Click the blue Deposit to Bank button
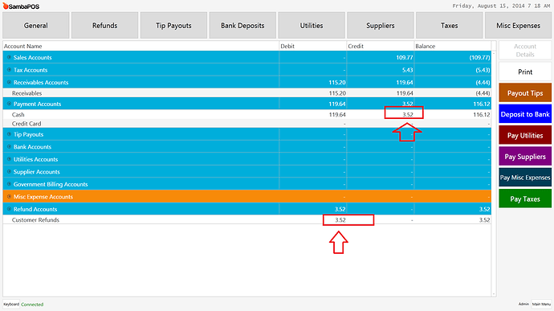Image resolution: width=554 pixels, height=311 pixels. coord(525,114)
